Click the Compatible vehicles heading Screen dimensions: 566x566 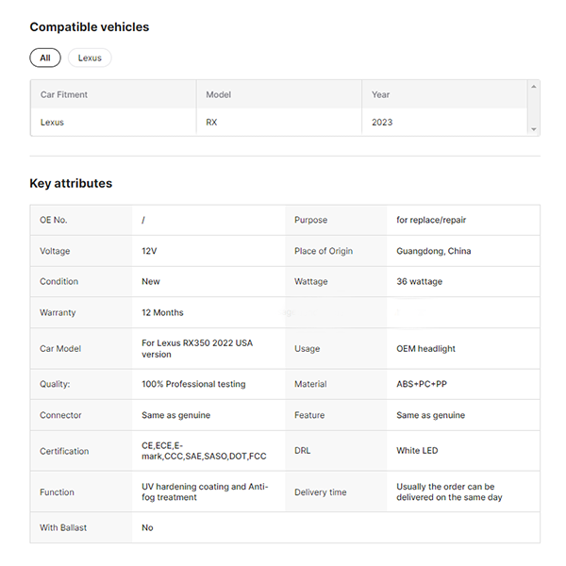coord(90,27)
